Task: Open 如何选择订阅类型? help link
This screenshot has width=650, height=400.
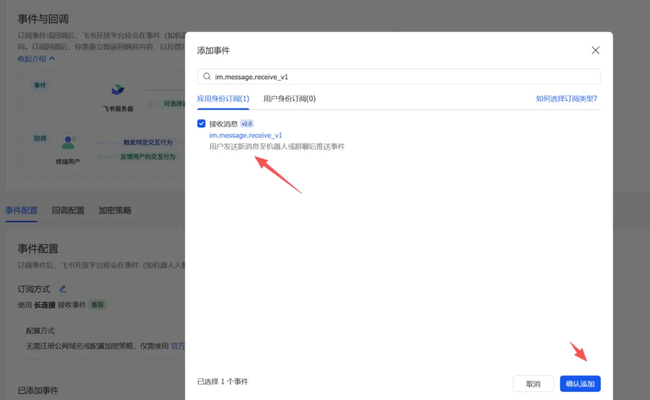Action: click(566, 99)
